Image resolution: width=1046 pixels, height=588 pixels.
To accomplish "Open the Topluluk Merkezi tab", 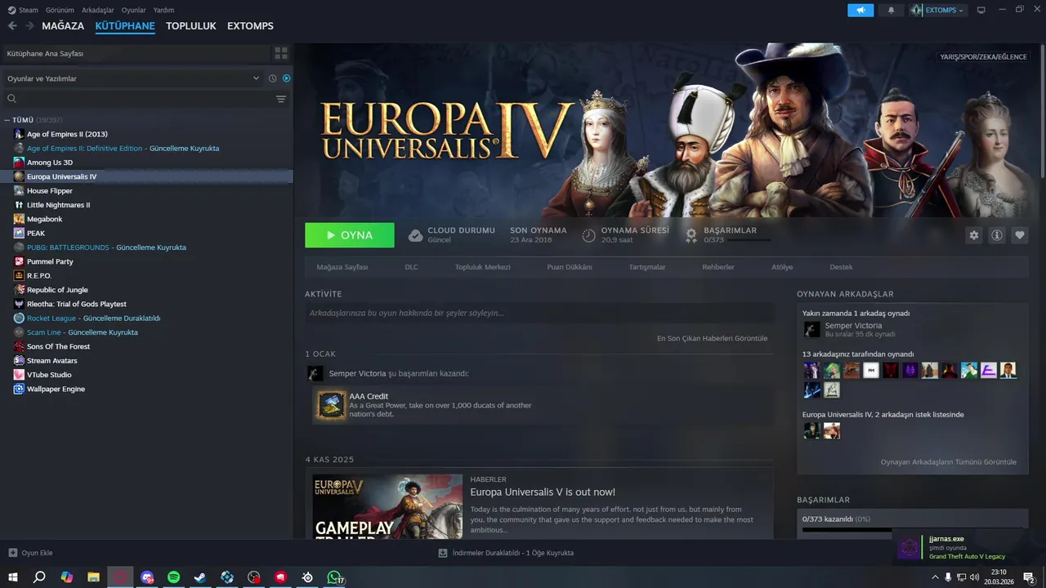I will tap(483, 267).
